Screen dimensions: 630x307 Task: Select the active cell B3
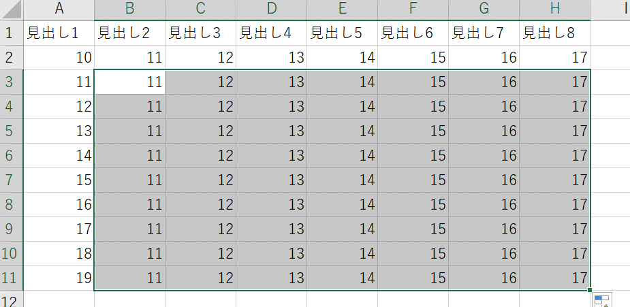(130, 82)
